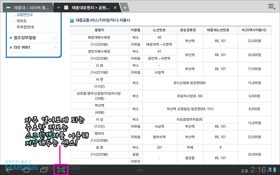Select the (1시간50분) travel time cell
The height and width of the screenshot is (175, 280).
click(x=100, y=44)
